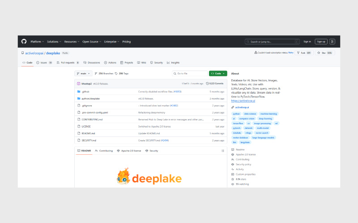Switch to the Code tab

(x=27, y=62)
